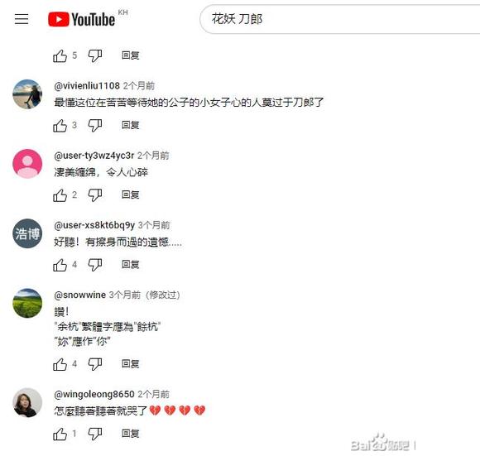Reply to @vivienliu1108's comment

pyautogui.click(x=131, y=125)
